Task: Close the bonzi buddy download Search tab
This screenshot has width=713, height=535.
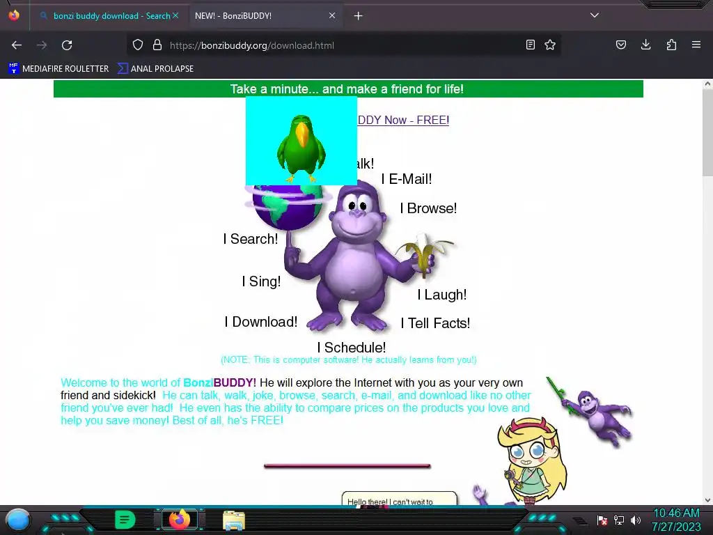Action: point(175,15)
